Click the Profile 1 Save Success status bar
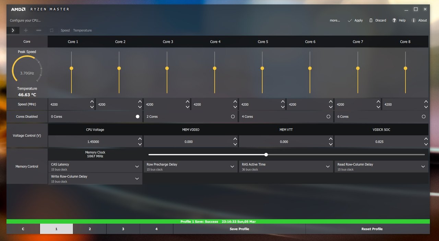This screenshot has width=439, height=241. pos(218,221)
